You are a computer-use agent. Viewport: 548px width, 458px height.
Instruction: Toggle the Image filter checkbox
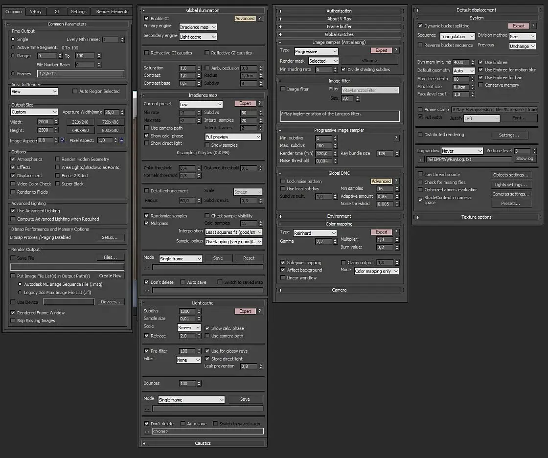point(283,89)
